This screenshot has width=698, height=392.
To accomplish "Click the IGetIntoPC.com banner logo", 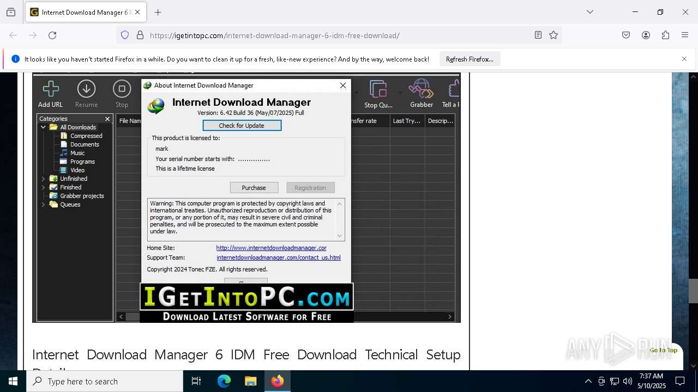I will point(246,303).
